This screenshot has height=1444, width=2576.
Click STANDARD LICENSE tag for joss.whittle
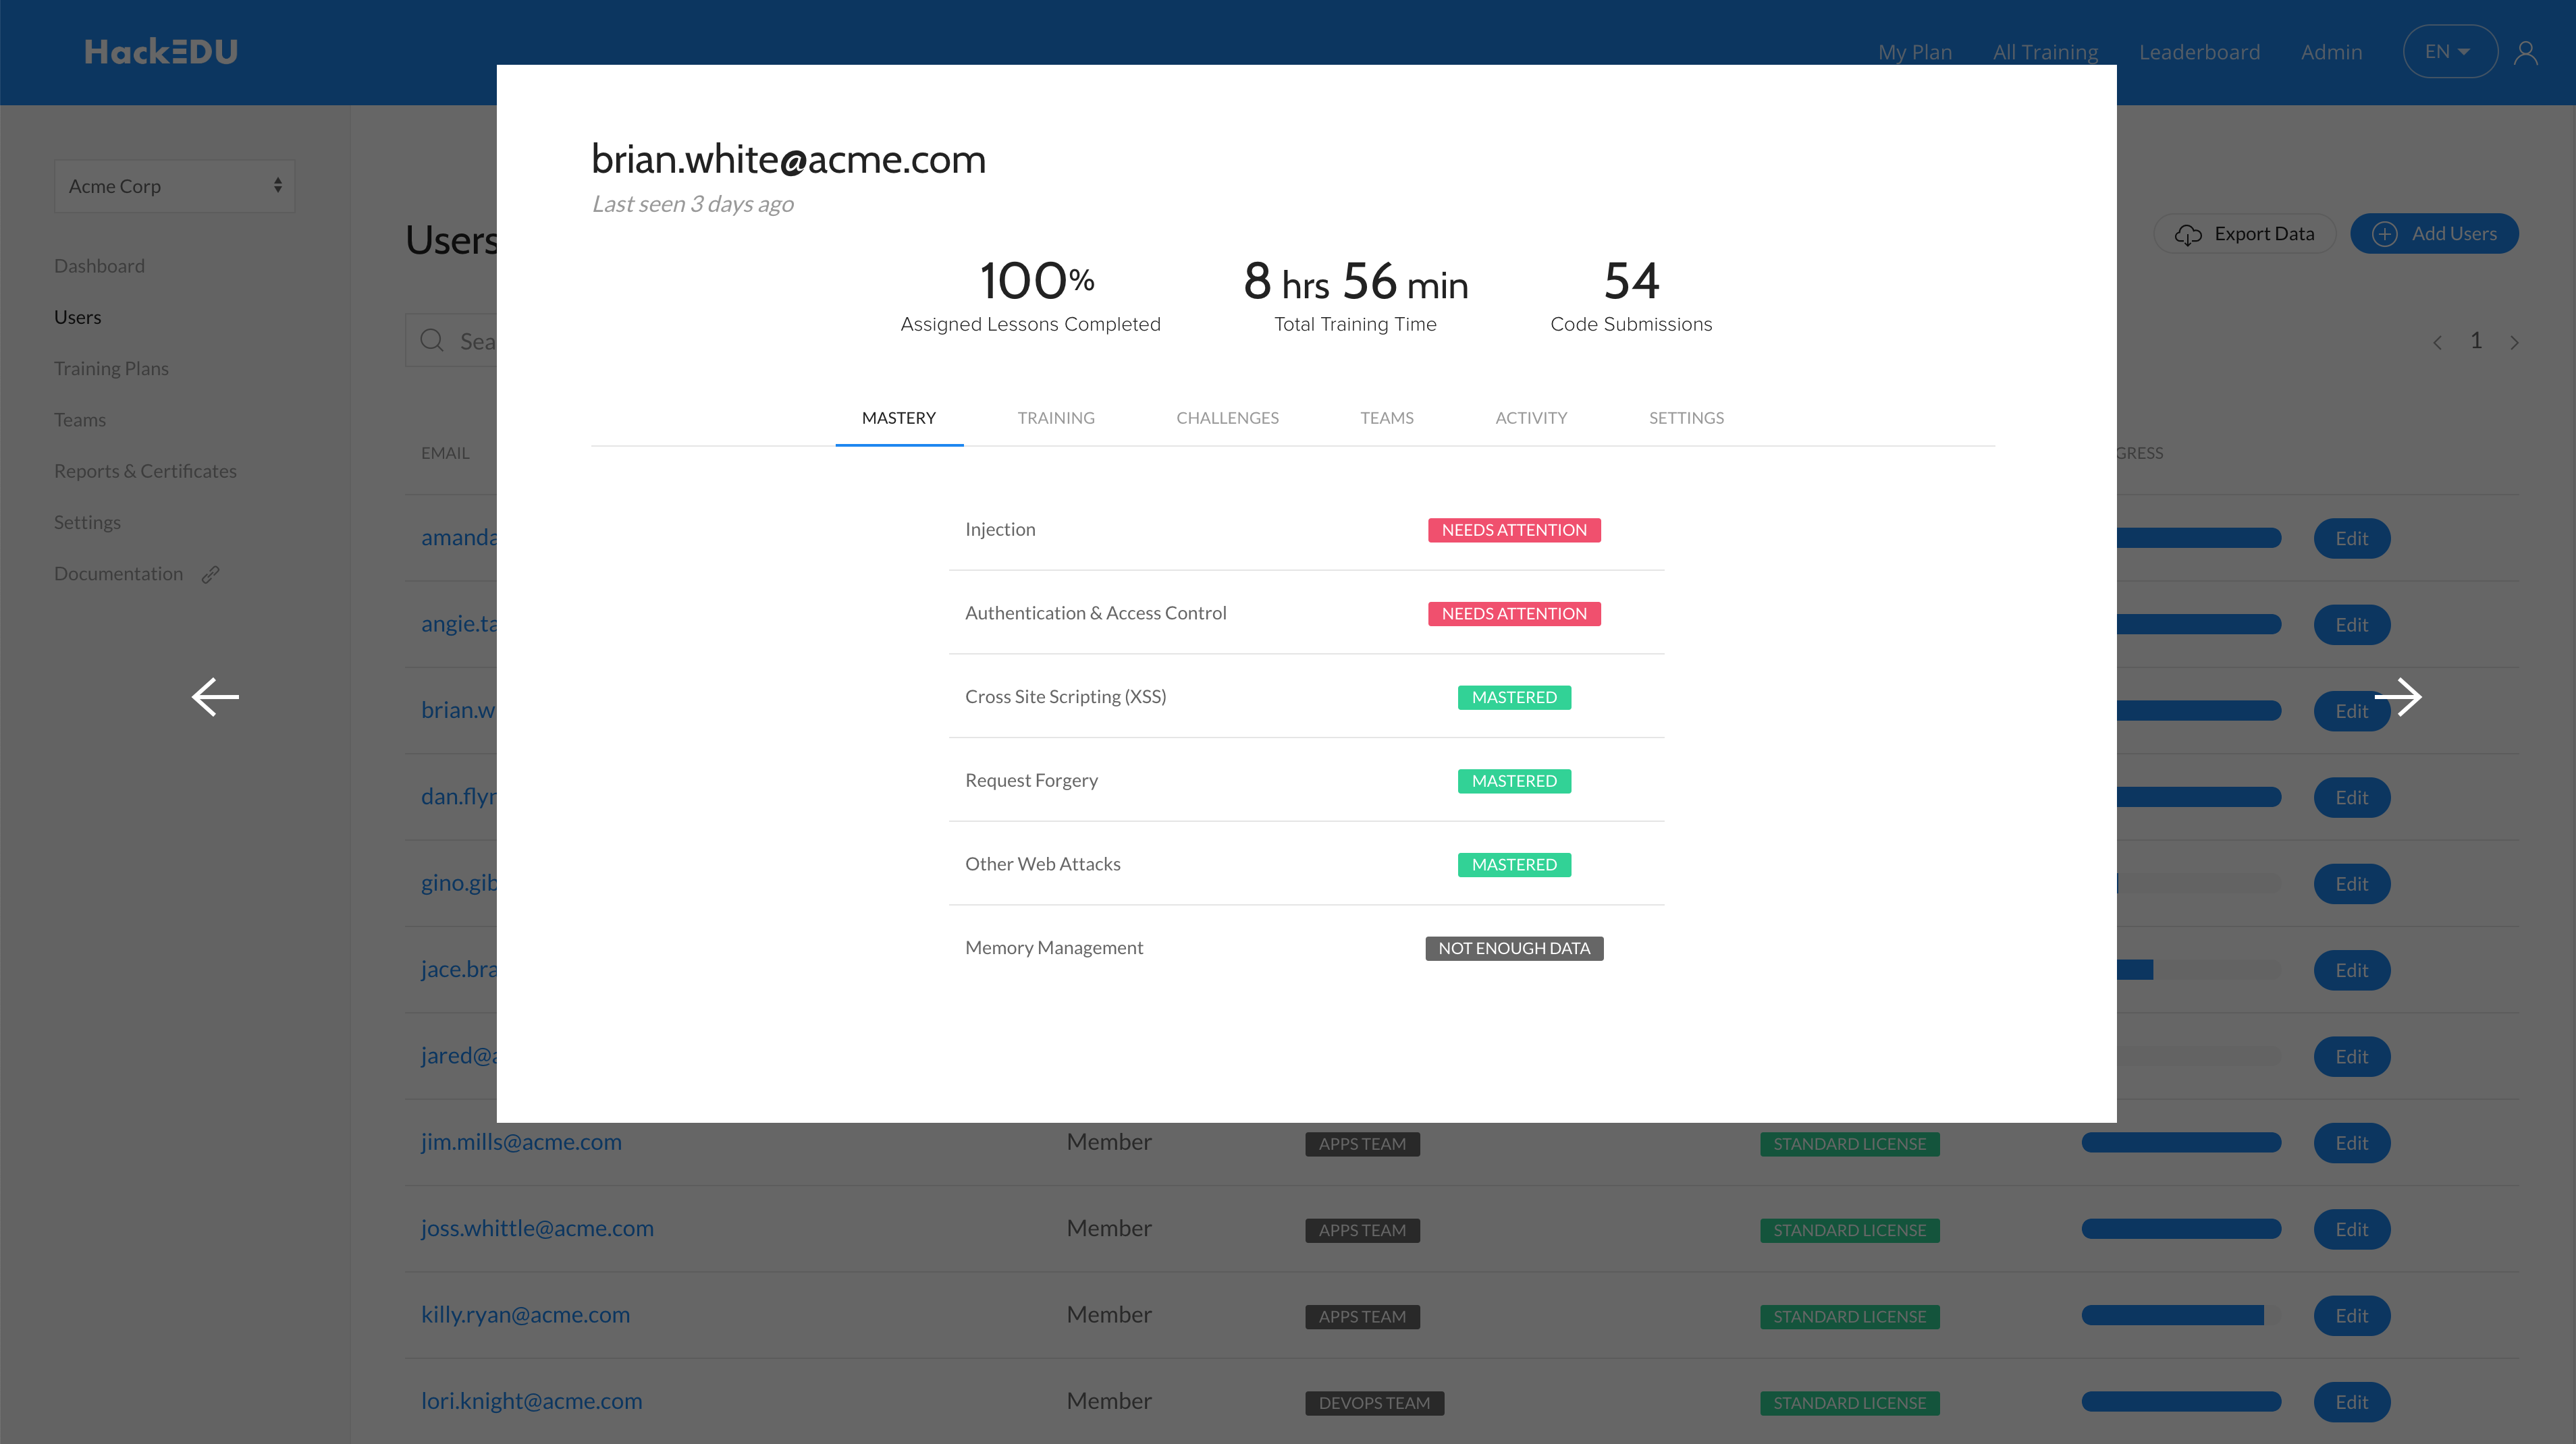click(x=1849, y=1230)
